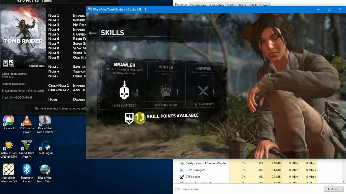Click End task button in Task Manager
The image size is (346, 194).
(x=333, y=189)
